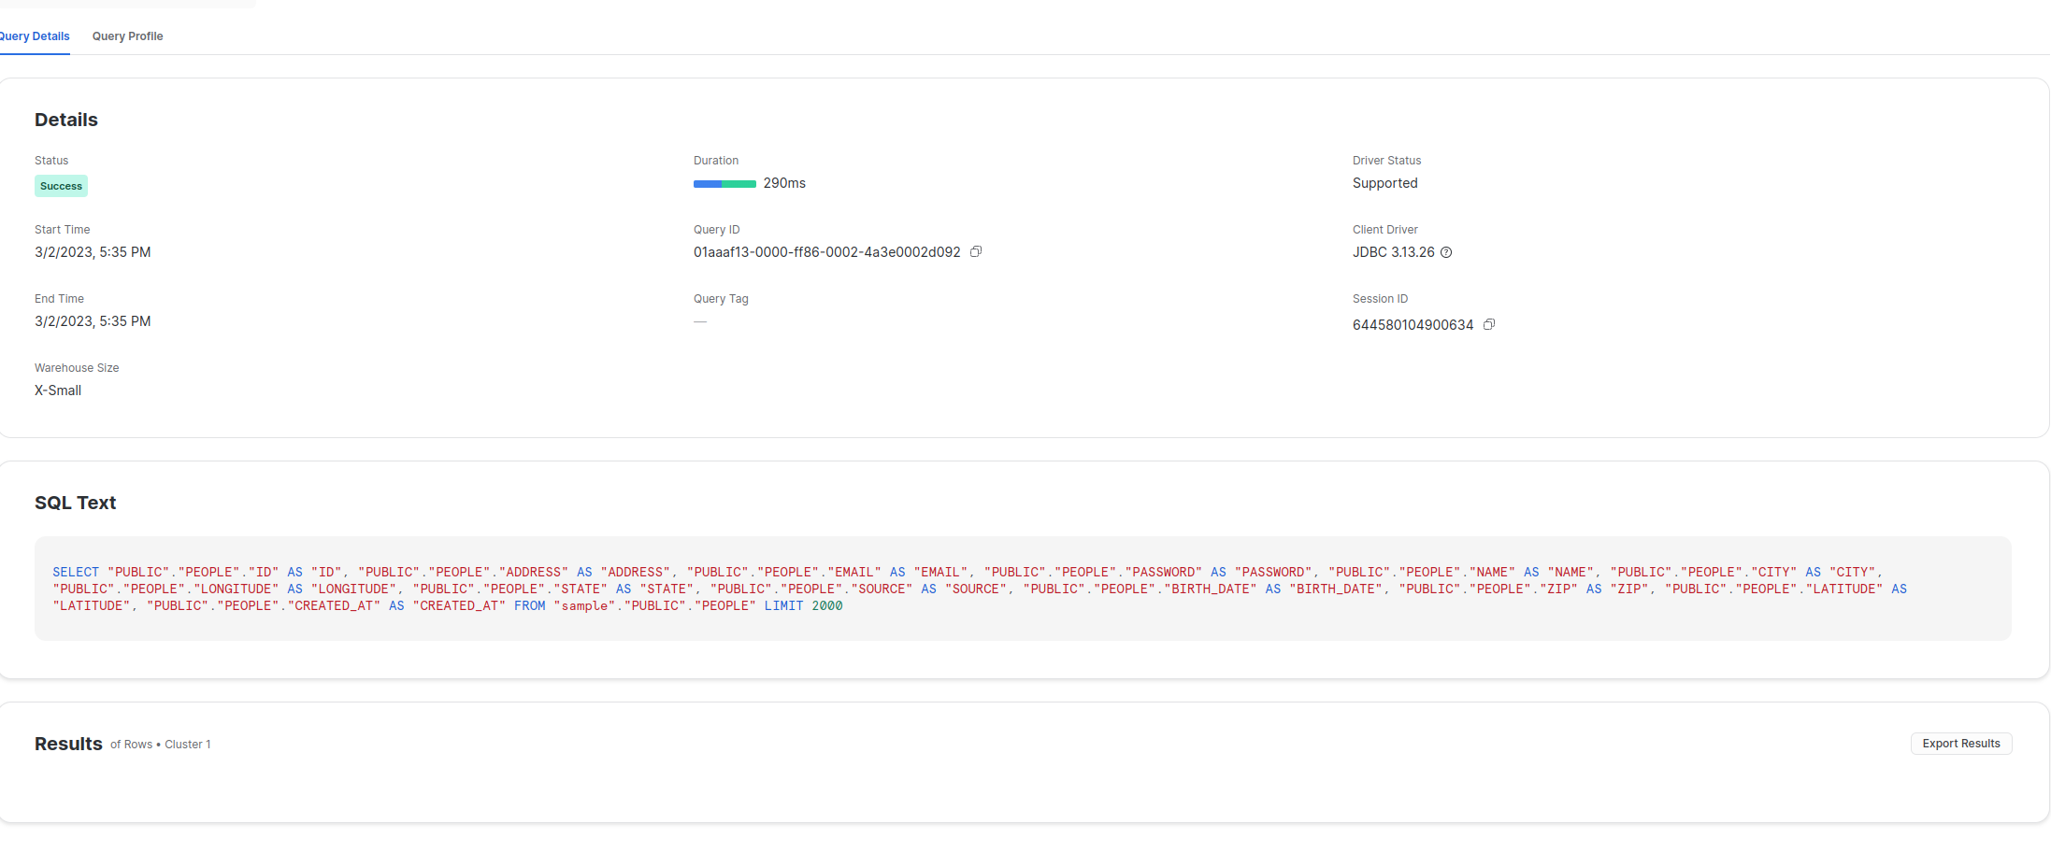
Task: Click the Success status badge
Action: 60,186
